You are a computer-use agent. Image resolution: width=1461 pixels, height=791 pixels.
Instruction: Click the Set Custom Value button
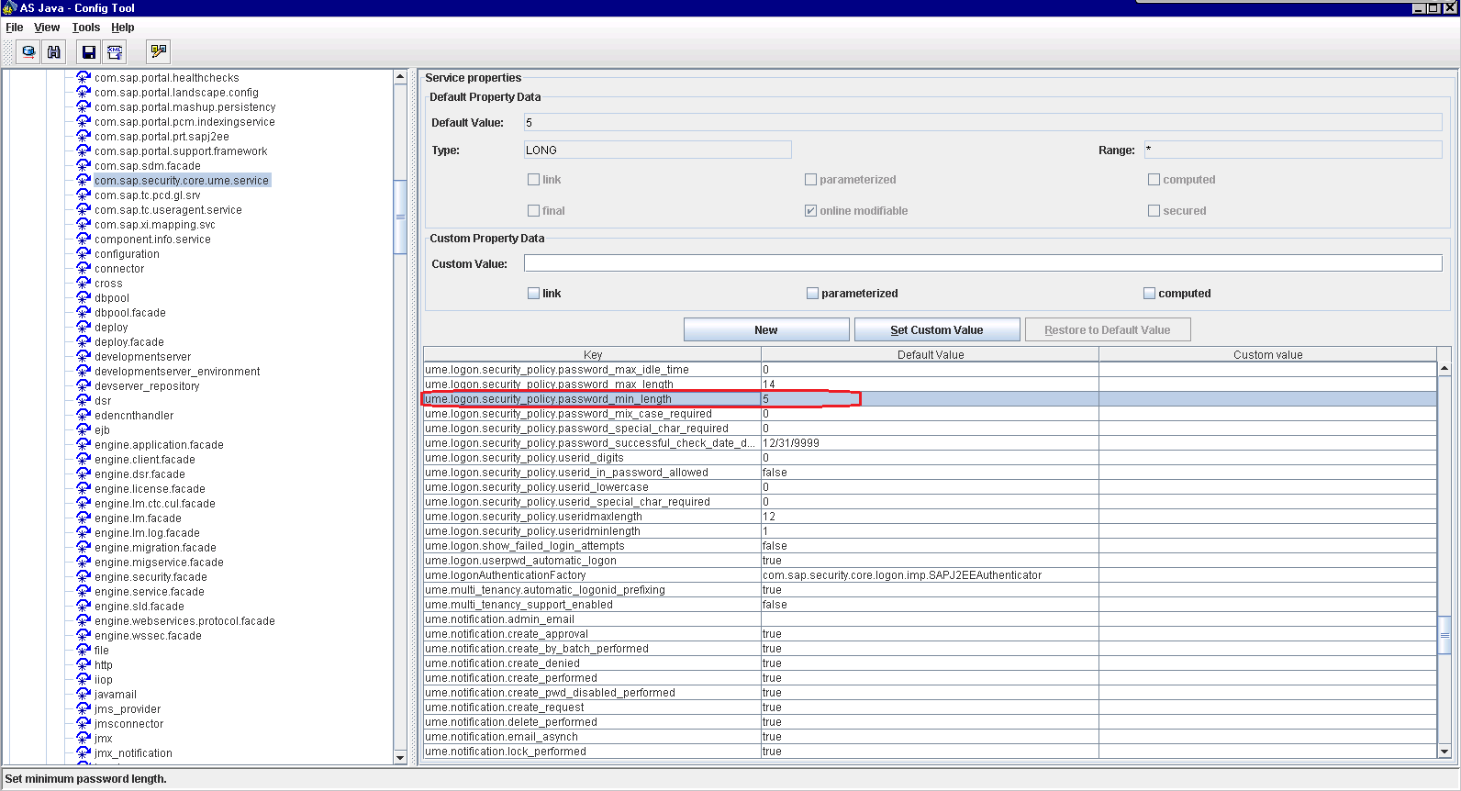[x=937, y=329]
